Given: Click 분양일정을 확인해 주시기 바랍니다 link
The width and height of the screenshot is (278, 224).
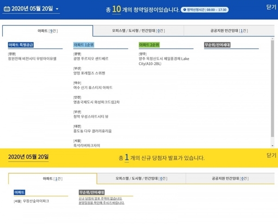Looking at the screenshot, I should [101, 203].
